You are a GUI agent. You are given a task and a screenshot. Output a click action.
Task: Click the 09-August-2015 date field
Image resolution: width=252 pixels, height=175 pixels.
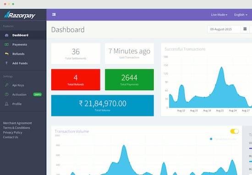click(224, 29)
